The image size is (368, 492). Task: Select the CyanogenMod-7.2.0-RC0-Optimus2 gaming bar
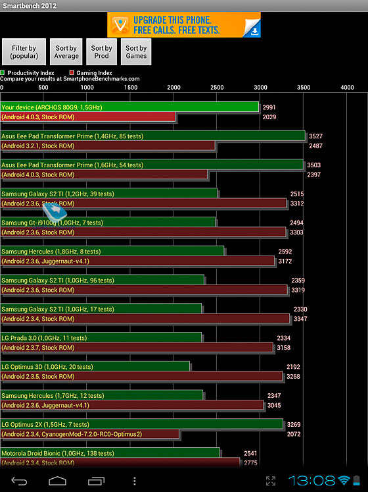click(x=89, y=435)
